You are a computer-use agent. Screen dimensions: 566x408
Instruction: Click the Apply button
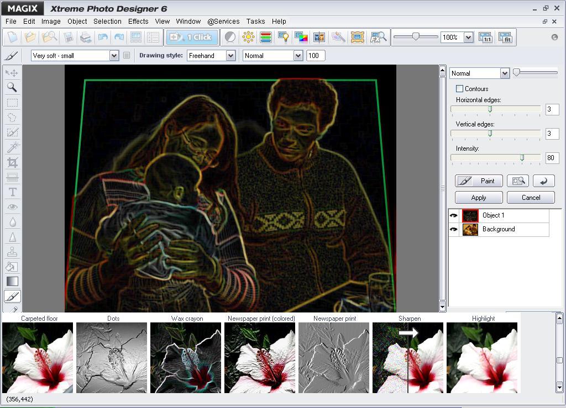pyautogui.click(x=478, y=197)
